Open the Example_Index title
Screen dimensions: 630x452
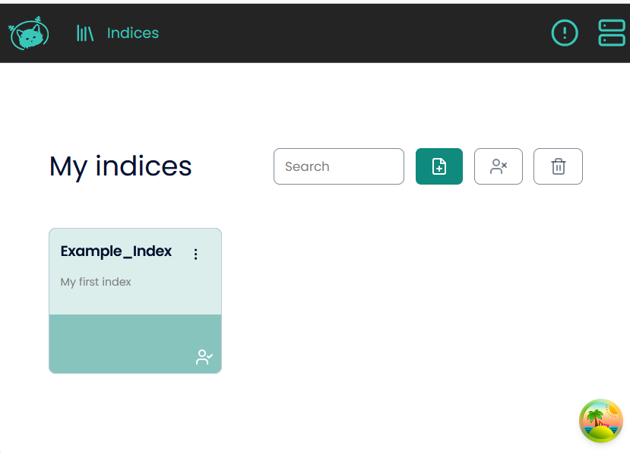click(116, 251)
